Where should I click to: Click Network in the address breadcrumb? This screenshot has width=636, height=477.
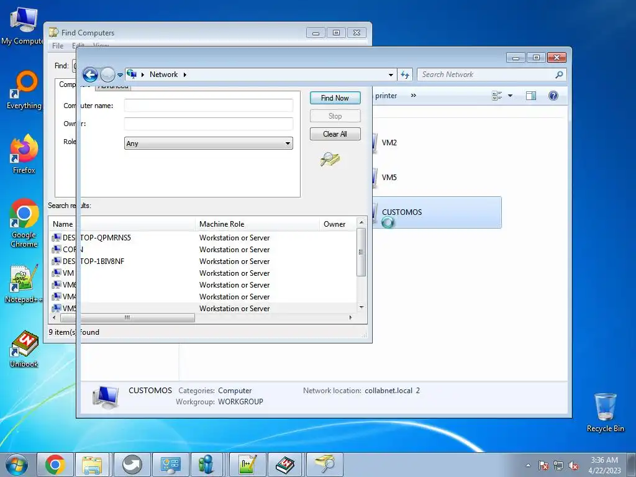point(163,75)
